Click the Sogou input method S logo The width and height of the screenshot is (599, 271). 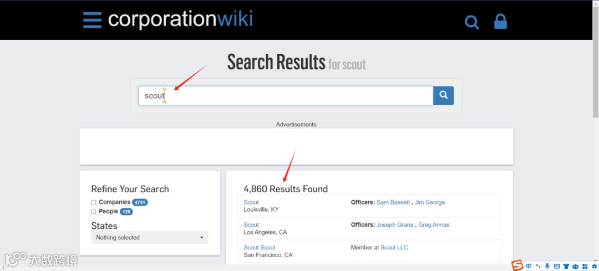tap(517, 265)
